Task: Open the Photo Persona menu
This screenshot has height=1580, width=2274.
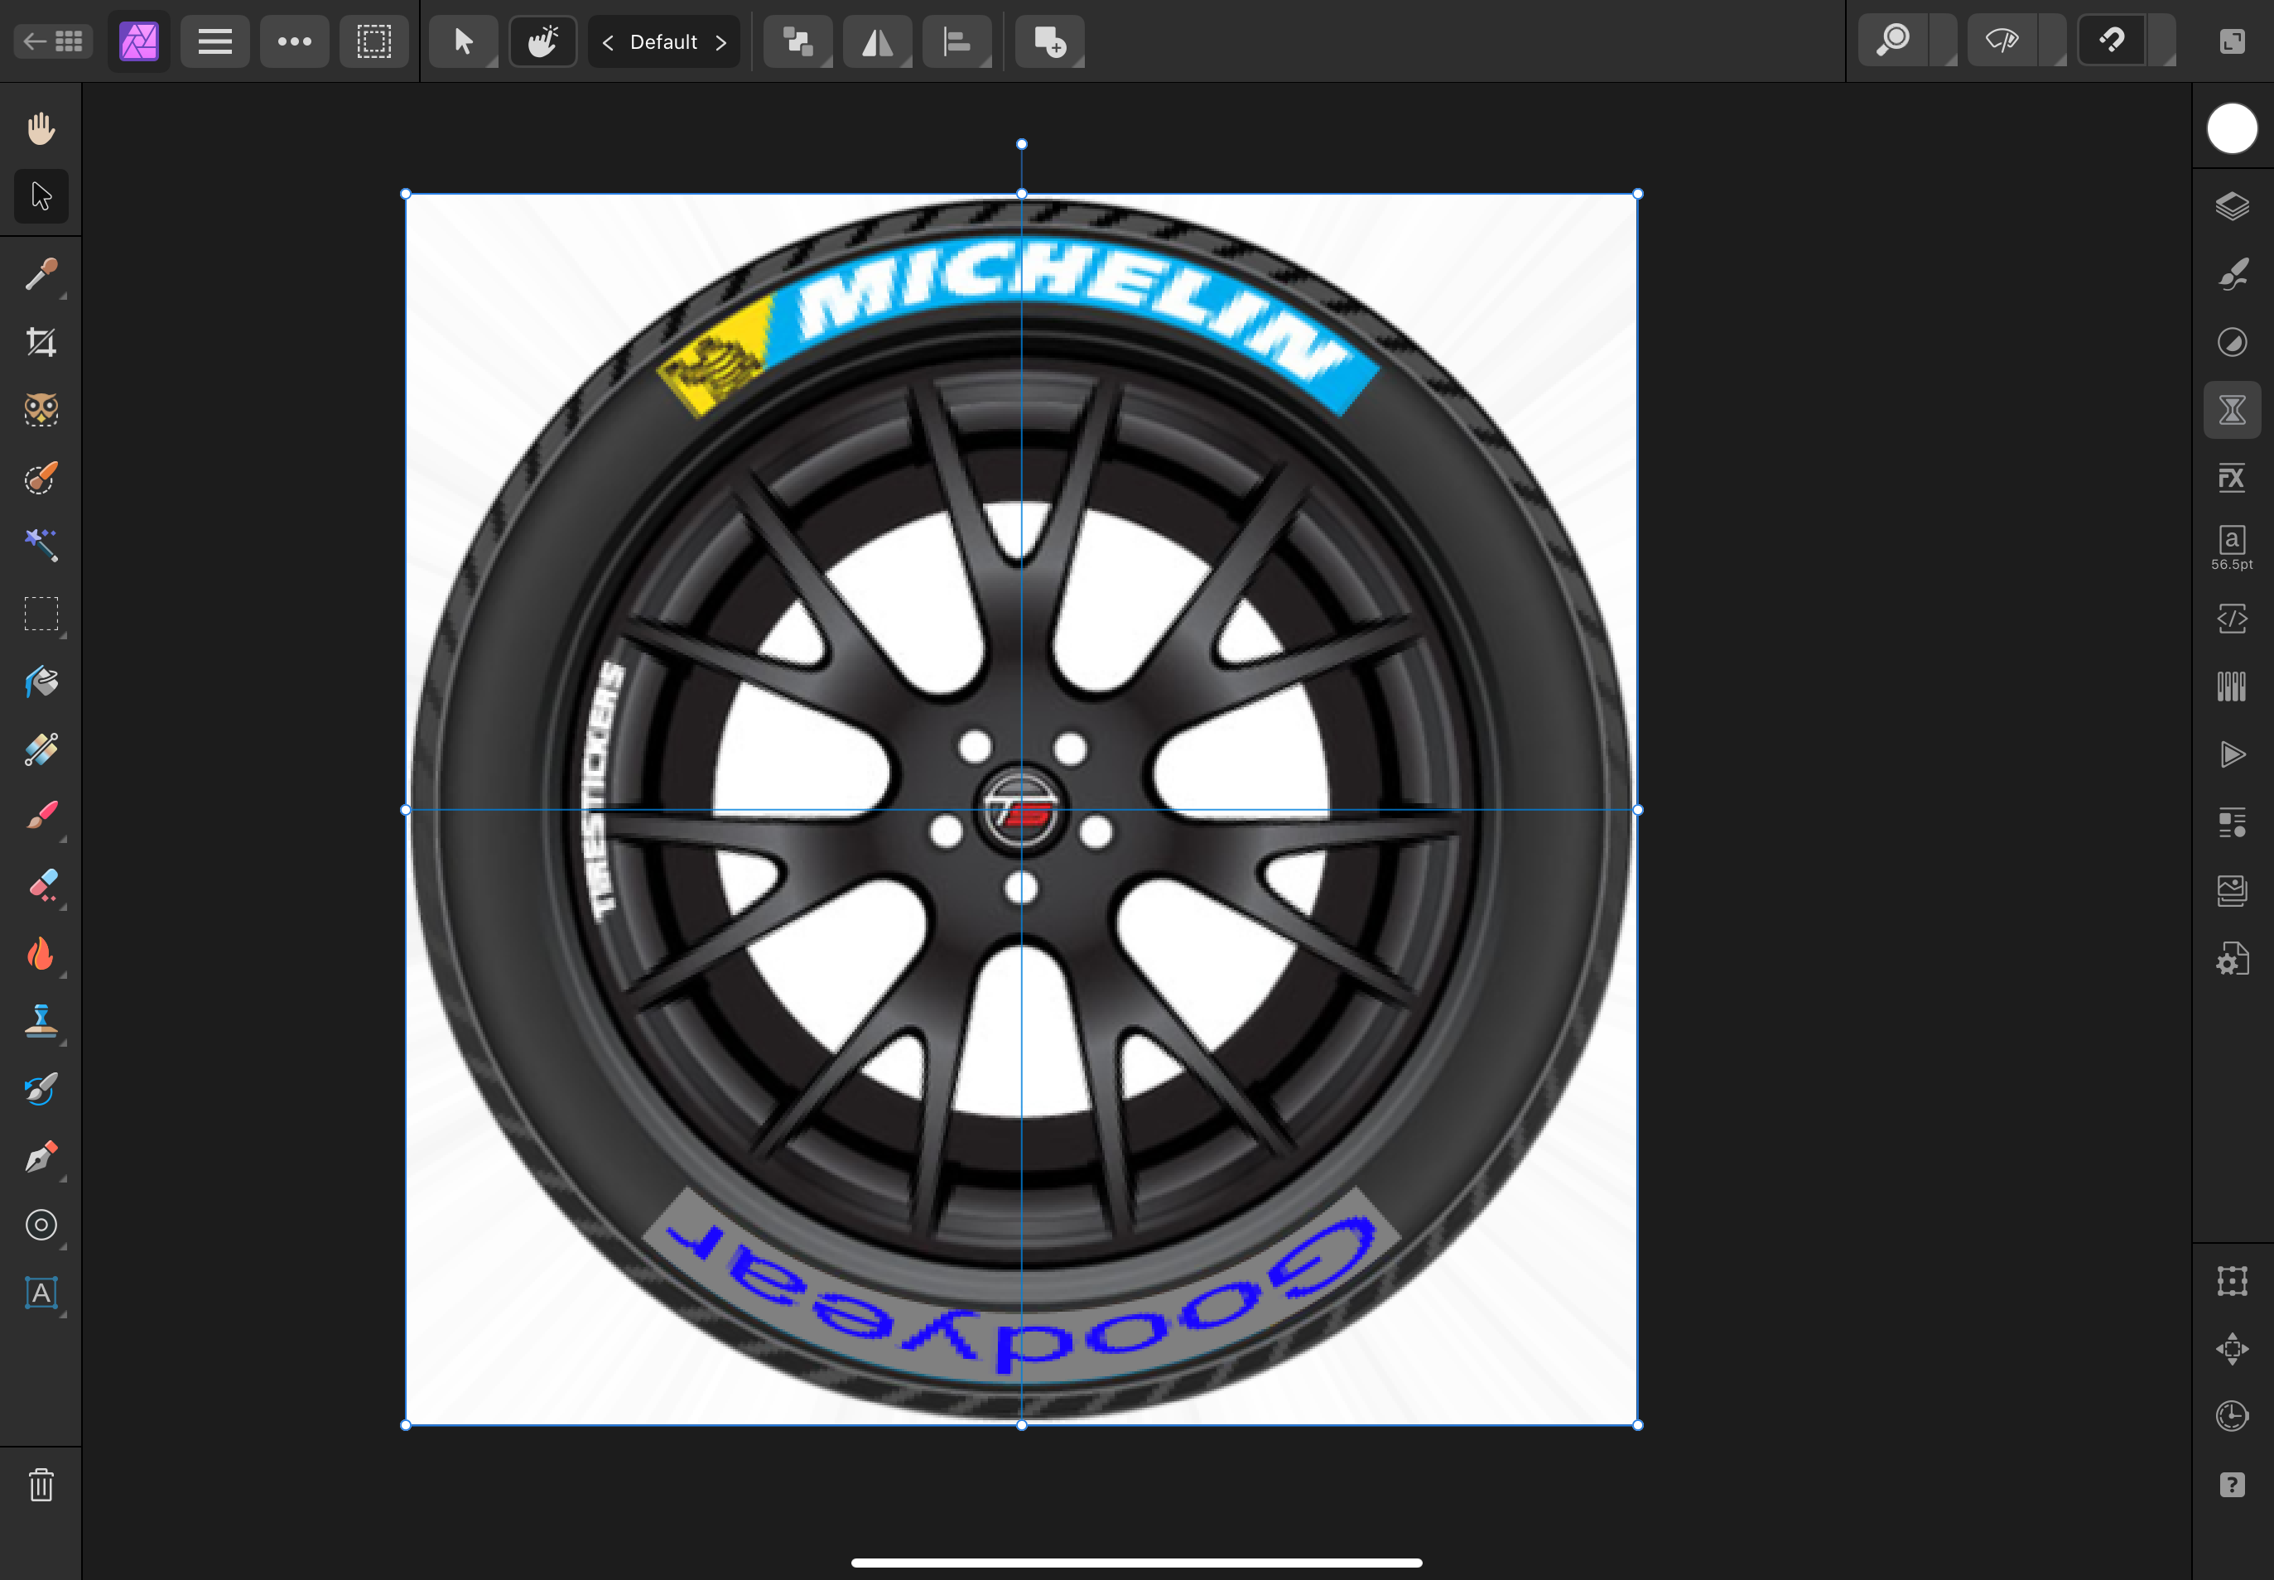Action: point(138,41)
